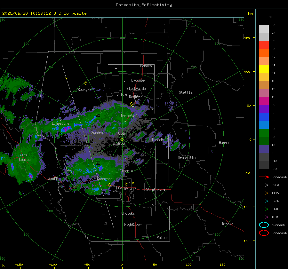Click the storm cell east of ThreeHills
Screen dimensions: 288x269
click(x=175, y=145)
